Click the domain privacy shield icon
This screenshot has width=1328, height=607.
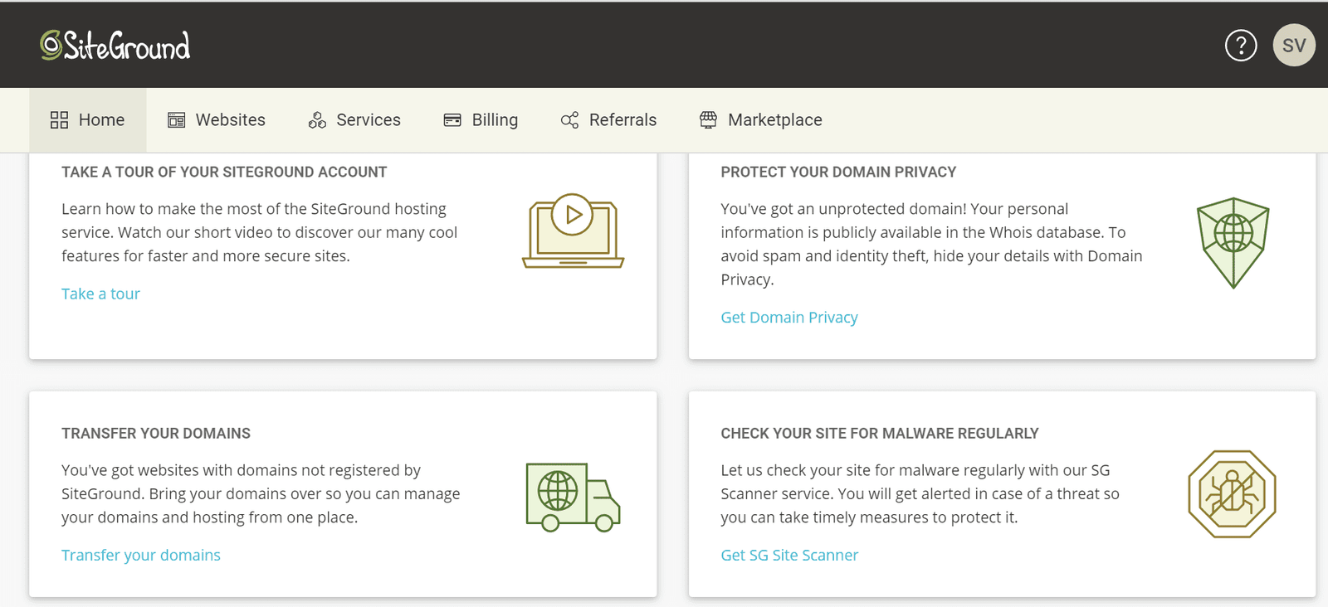(x=1233, y=242)
